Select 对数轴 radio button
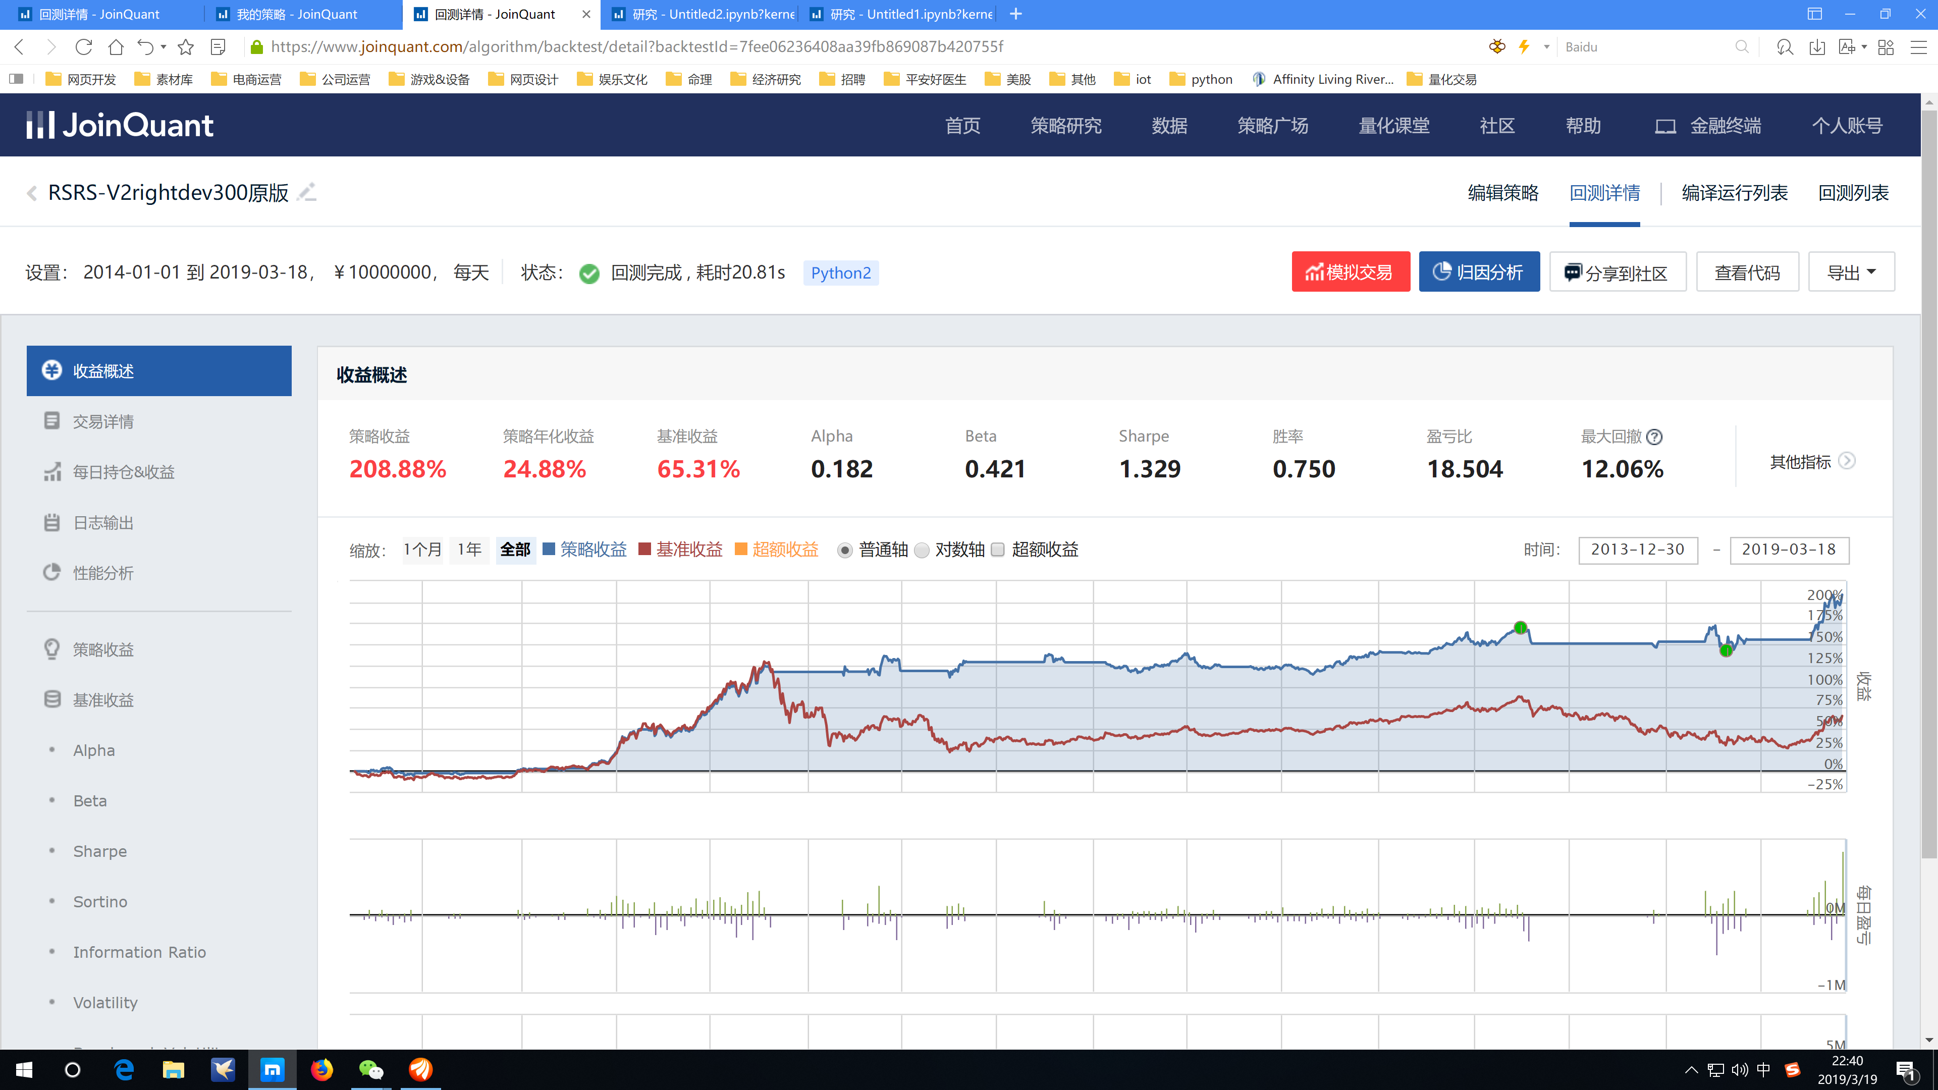 tap(922, 550)
